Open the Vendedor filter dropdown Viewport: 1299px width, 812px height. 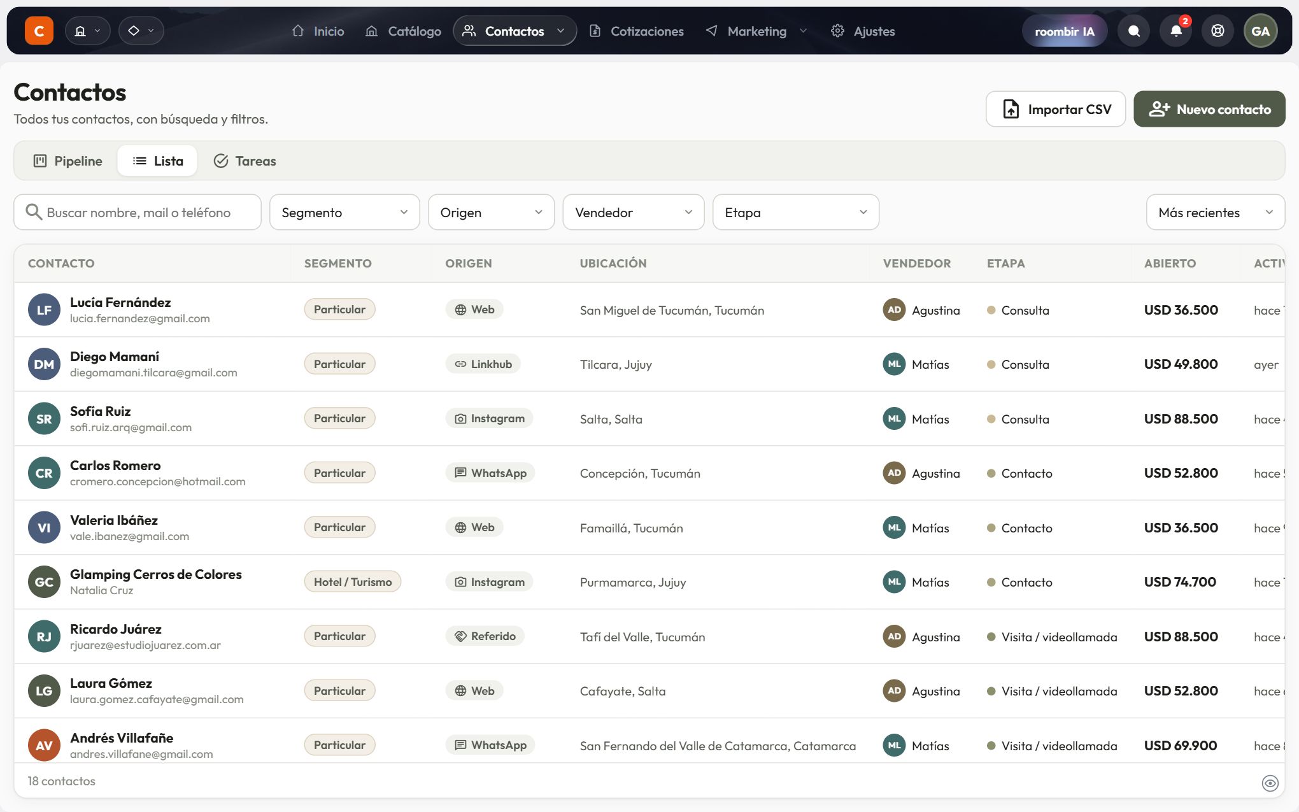pyautogui.click(x=634, y=212)
